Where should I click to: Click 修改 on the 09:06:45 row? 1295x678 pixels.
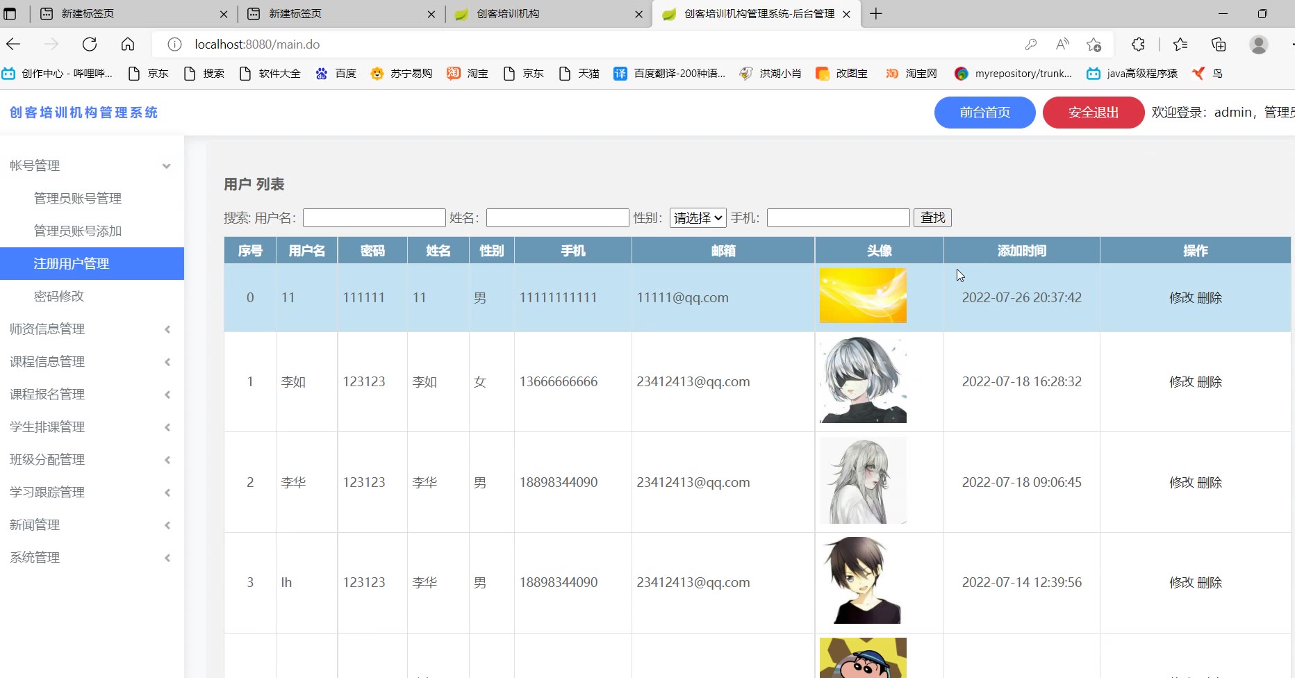(x=1181, y=483)
